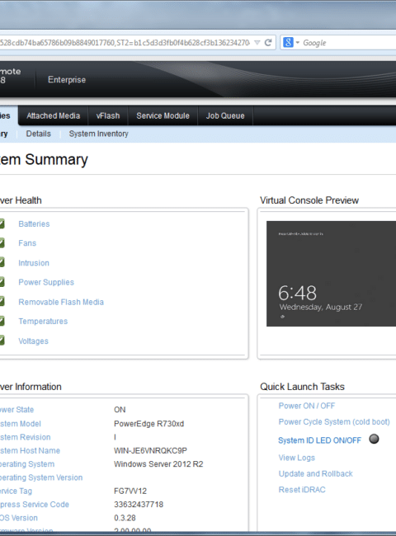View Intrusion status link
Screen dimensions: 396x536
click(34, 263)
